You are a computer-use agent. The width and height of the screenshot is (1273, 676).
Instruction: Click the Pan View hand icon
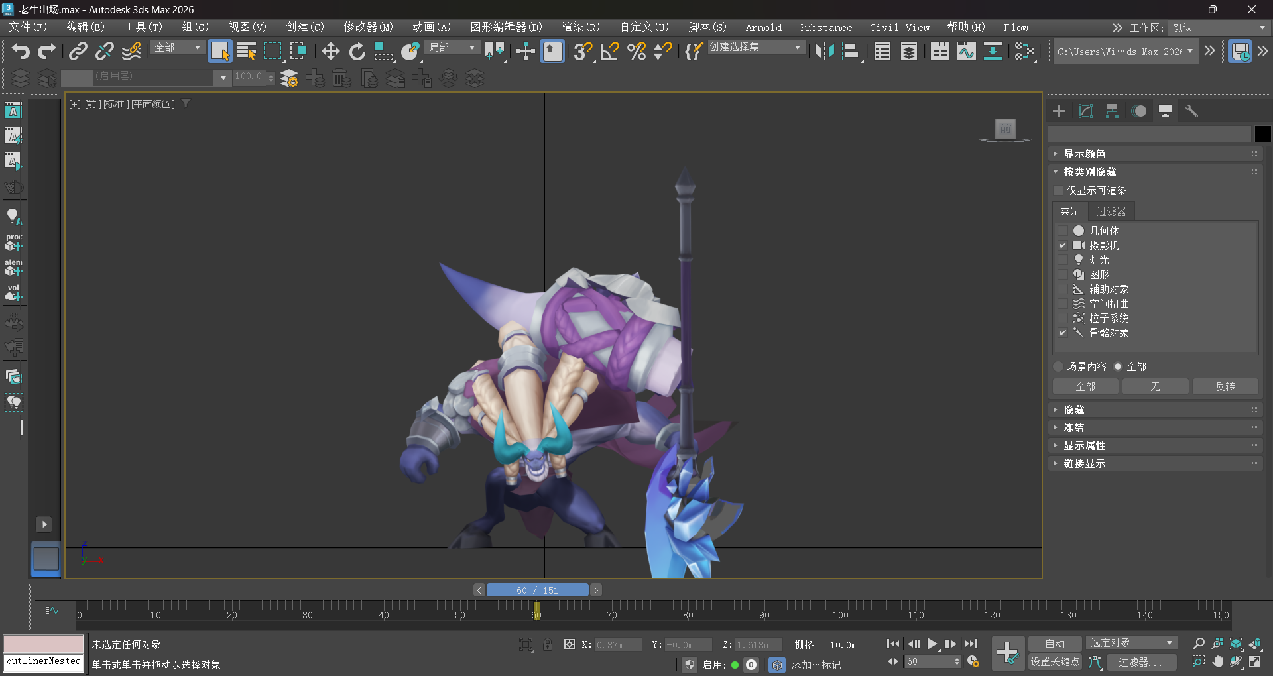pyautogui.click(x=1218, y=661)
